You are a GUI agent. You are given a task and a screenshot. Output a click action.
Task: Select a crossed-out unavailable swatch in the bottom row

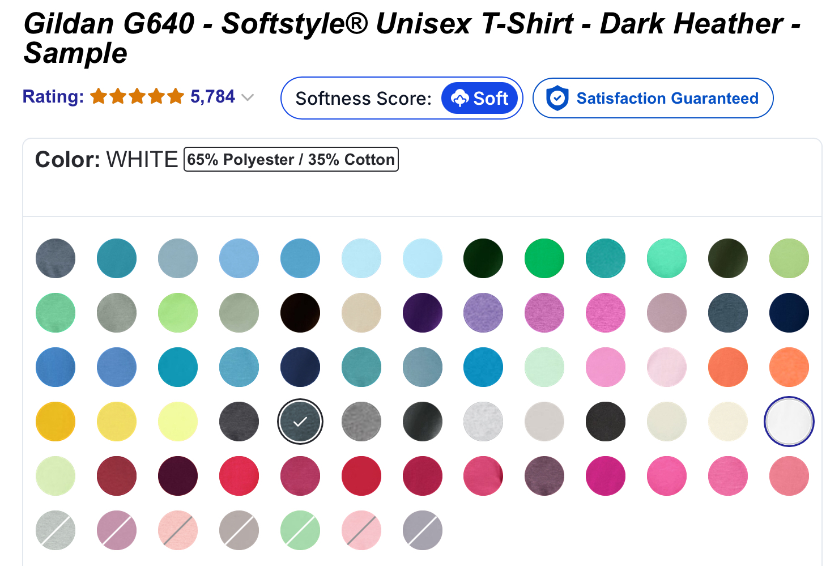click(x=56, y=530)
